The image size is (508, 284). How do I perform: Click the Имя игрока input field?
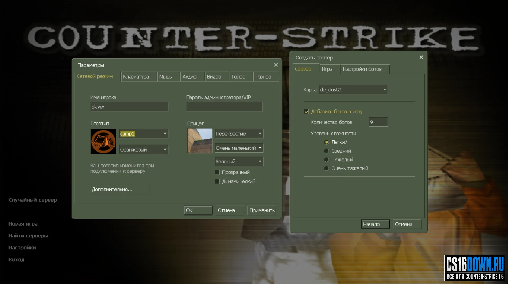click(x=129, y=107)
